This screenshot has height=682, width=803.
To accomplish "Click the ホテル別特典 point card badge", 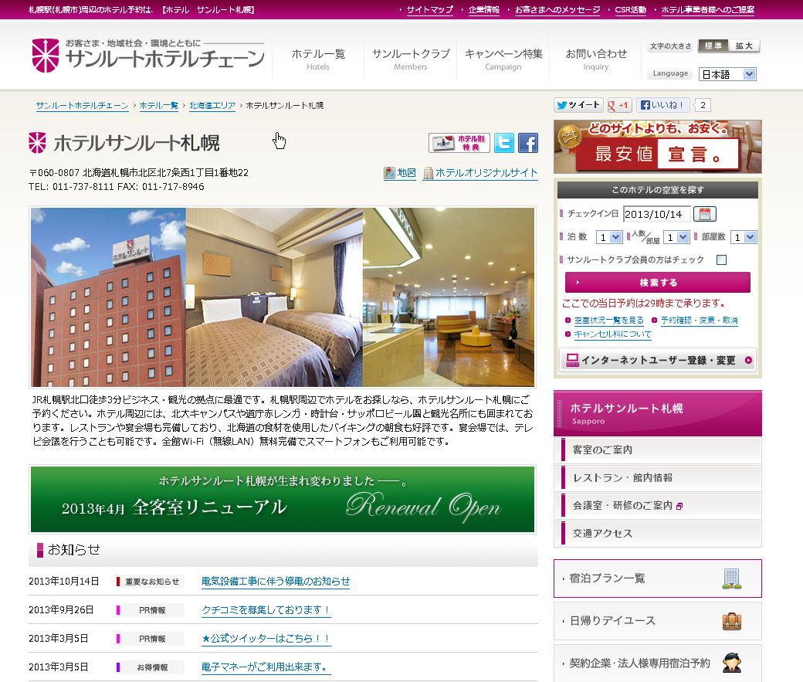I will [459, 142].
